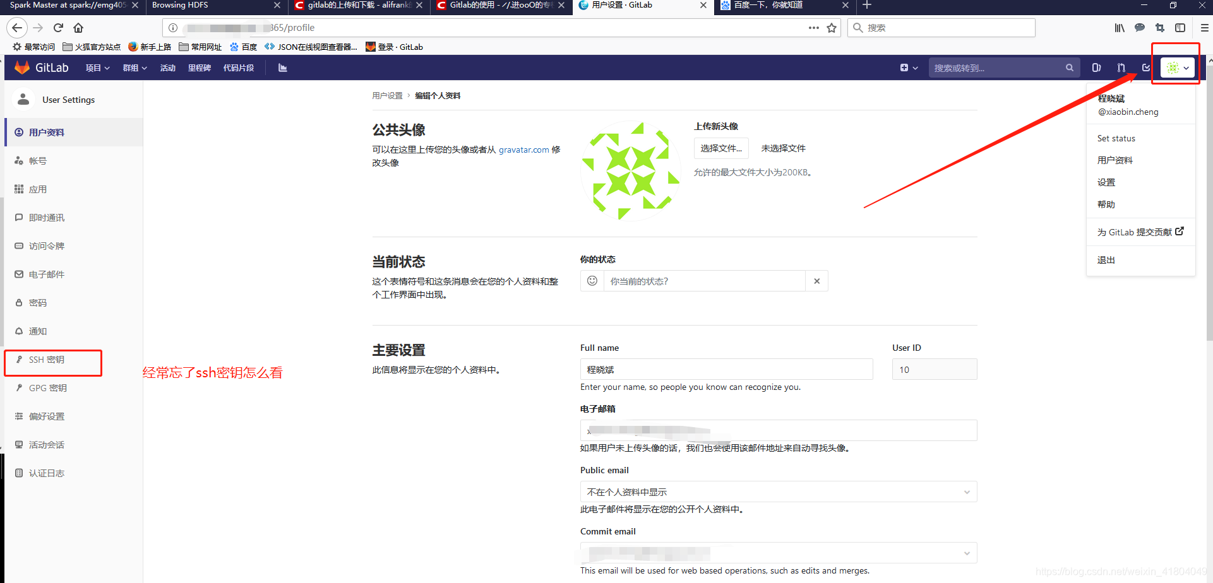This screenshot has width=1213, height=583.
Task: Open 偏好设置 preferences in sidebar
Action: tap(74, 416)
